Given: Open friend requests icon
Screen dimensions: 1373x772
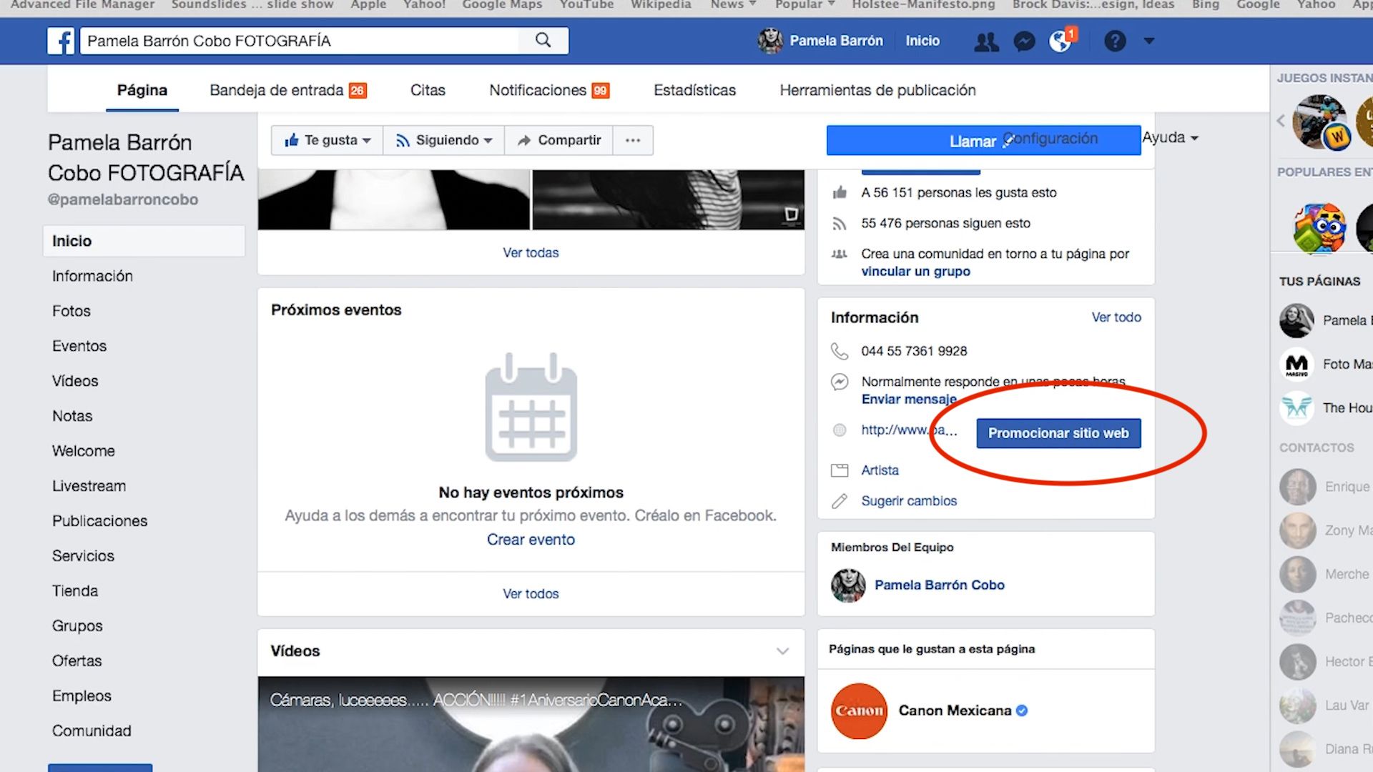Looking at the screenshot, I should tap(986, 41).
